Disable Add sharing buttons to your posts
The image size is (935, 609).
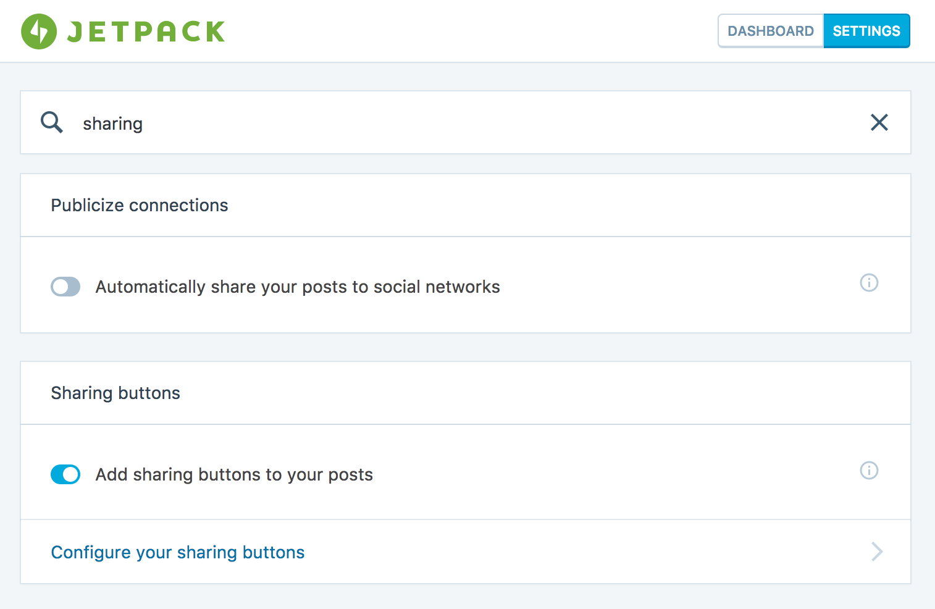coord(65,474)
